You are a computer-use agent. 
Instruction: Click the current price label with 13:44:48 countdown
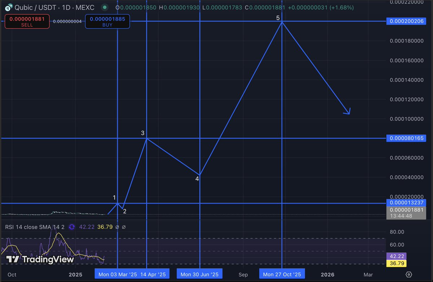[x=406, y=213]
